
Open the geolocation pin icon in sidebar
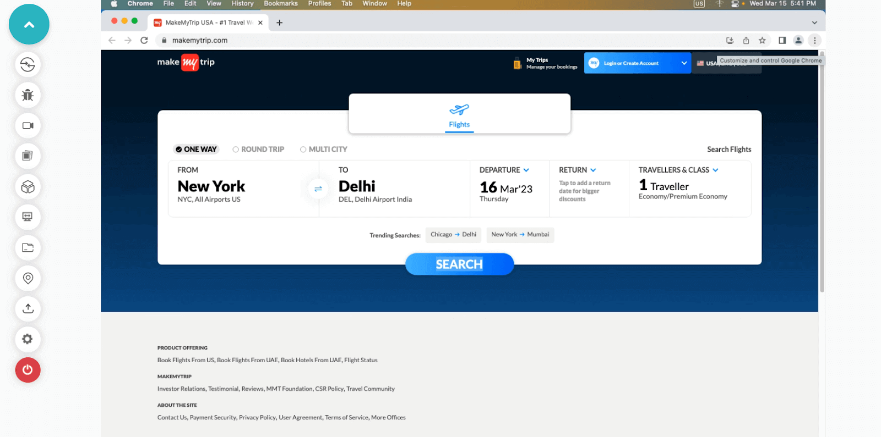(x=28, y=278)
